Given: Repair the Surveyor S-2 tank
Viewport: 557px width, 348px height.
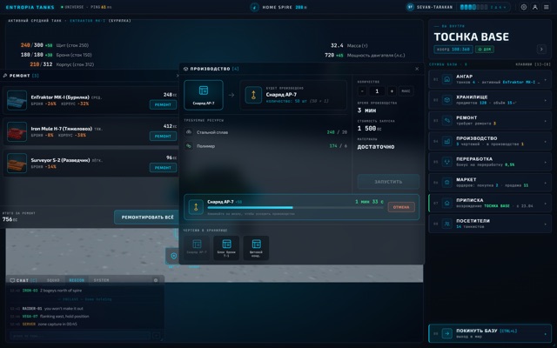Looking at the screenshot, I should [163, 167].
